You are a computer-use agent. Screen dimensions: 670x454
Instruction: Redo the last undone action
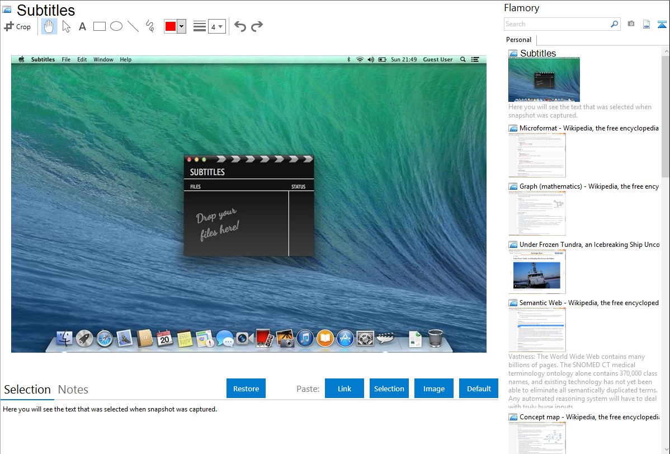(x=257, y=26)
